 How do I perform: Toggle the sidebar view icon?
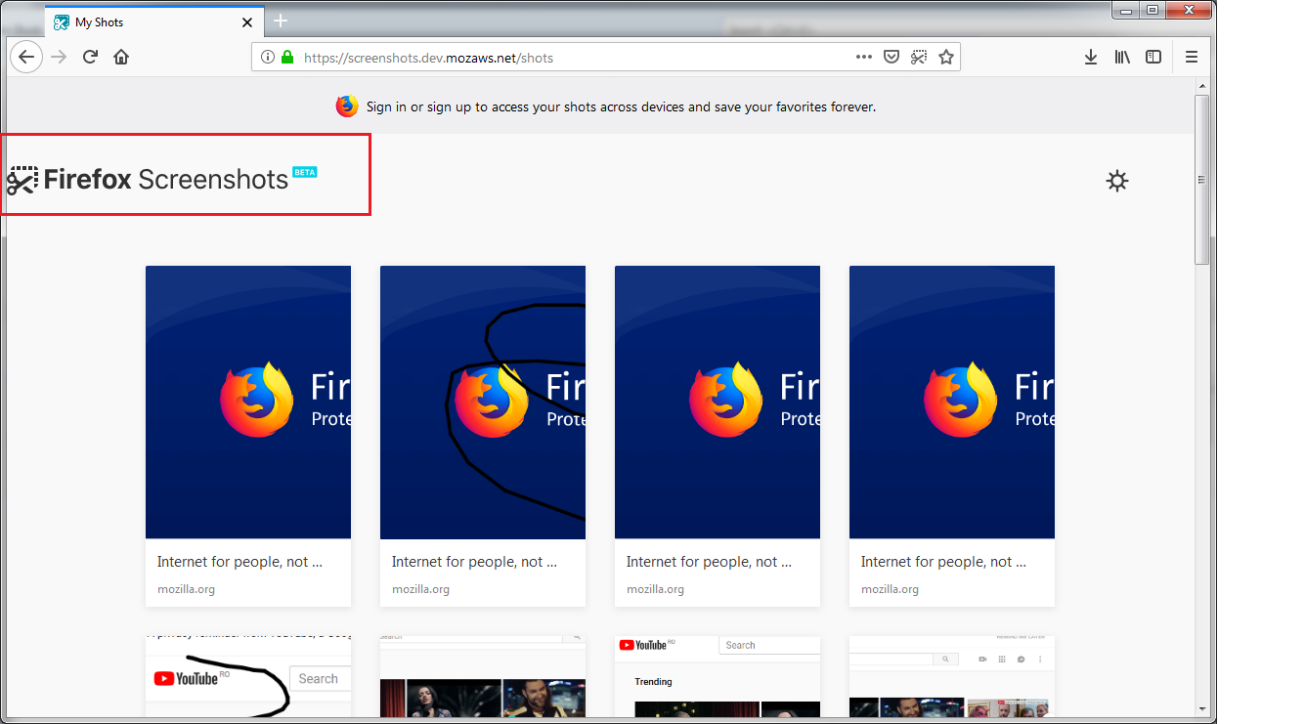[x=1153, y=57]
